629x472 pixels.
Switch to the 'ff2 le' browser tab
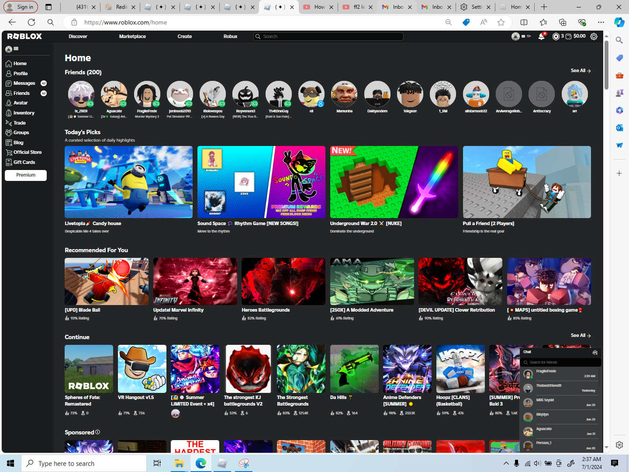click(x=358, y=7)
